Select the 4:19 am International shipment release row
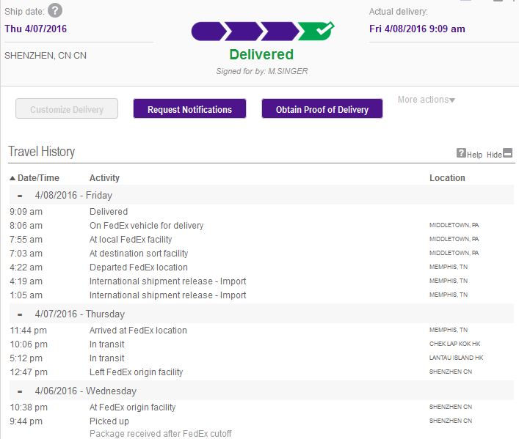Image resolution: width=519 pixels, height=439 pixels. 261,281
